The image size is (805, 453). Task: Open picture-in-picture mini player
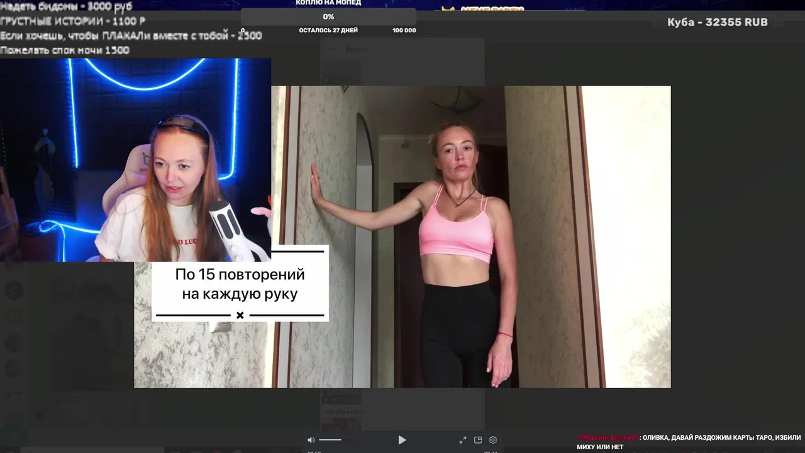(478, 440)
